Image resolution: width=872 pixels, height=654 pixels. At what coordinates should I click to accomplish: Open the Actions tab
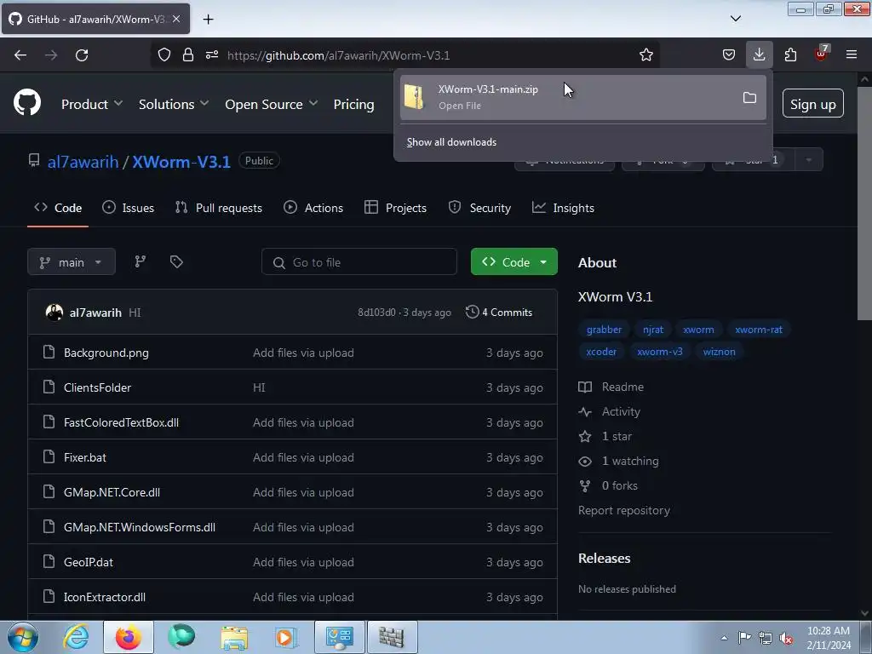pyautogui.click(x=313, y=208)
